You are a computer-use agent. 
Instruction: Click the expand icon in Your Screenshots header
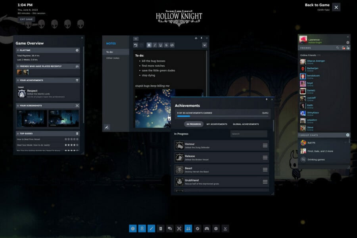77,106
